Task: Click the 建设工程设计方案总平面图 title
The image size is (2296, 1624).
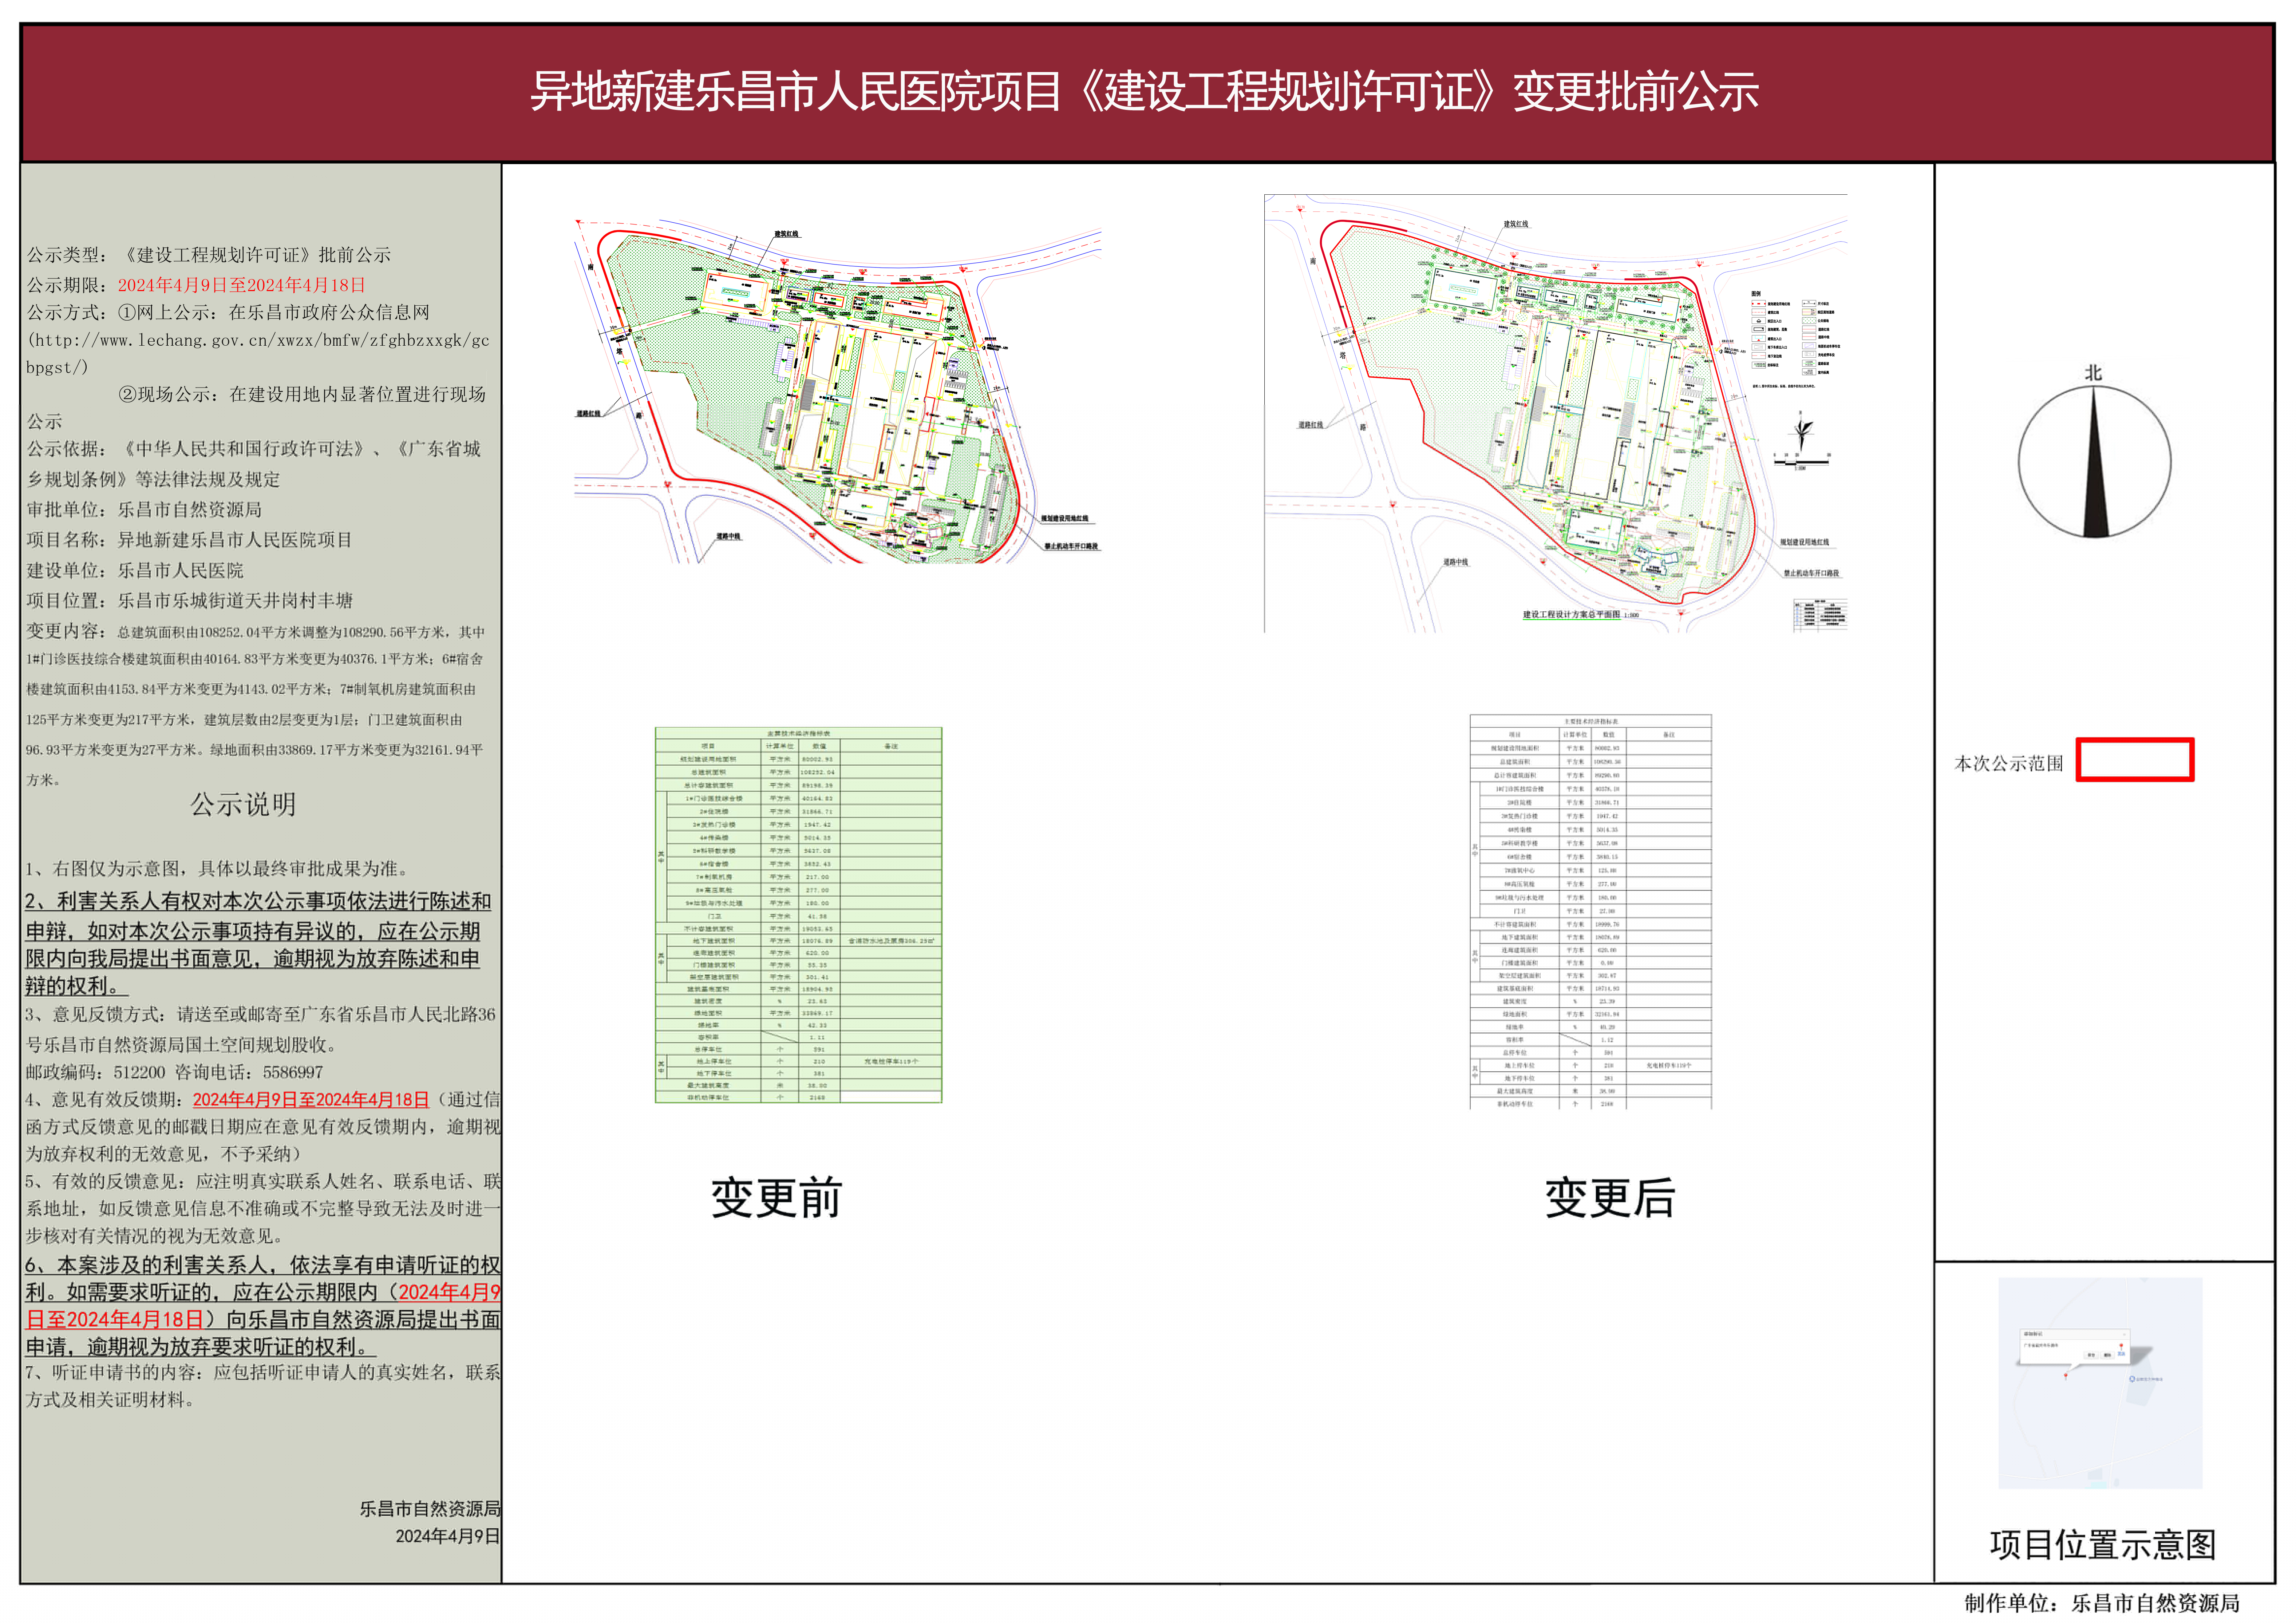Action: coord(1572,615)
